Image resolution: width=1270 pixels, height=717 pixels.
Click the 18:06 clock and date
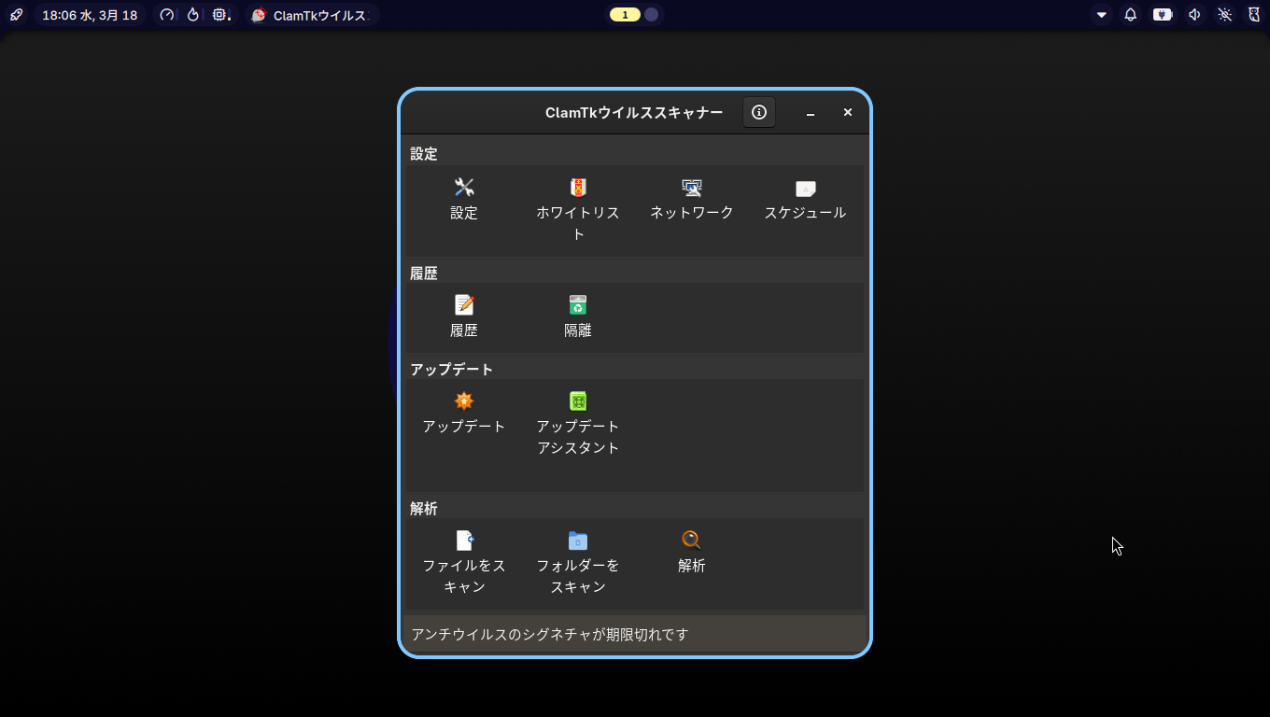pos(90,15)
